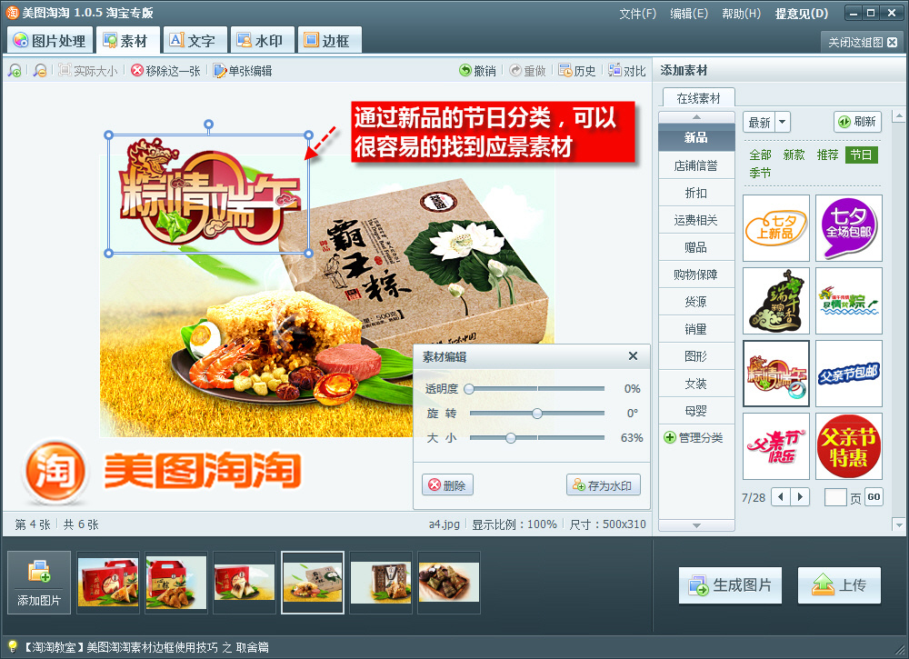Choose the 父亲节快乐 material thumbnail
Screen dimensions: 909x659
pyautogui.click(x=776, y=446)
